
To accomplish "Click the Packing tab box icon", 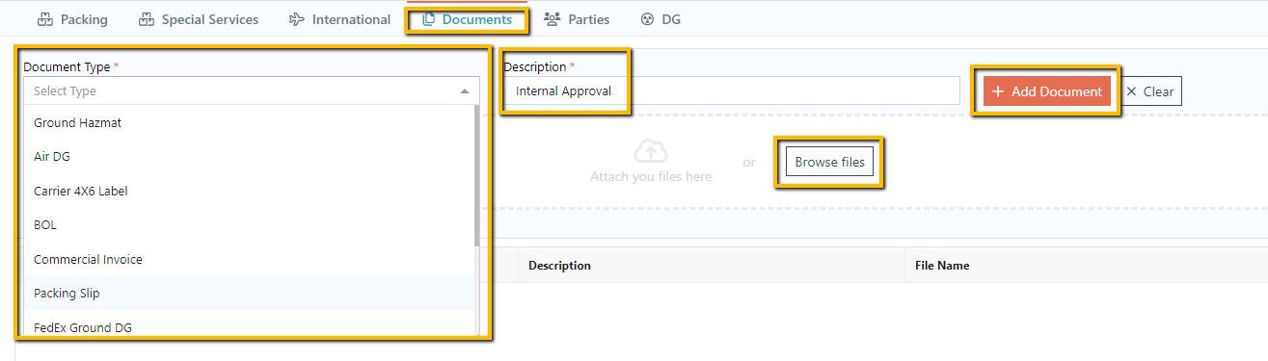I will click(45, 19).
